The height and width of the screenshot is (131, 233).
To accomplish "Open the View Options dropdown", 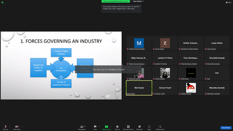I will (138, 1).
